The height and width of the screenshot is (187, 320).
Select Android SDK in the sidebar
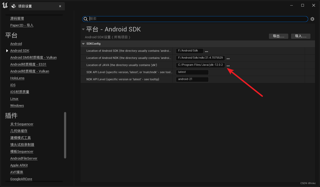pos(20,51)
